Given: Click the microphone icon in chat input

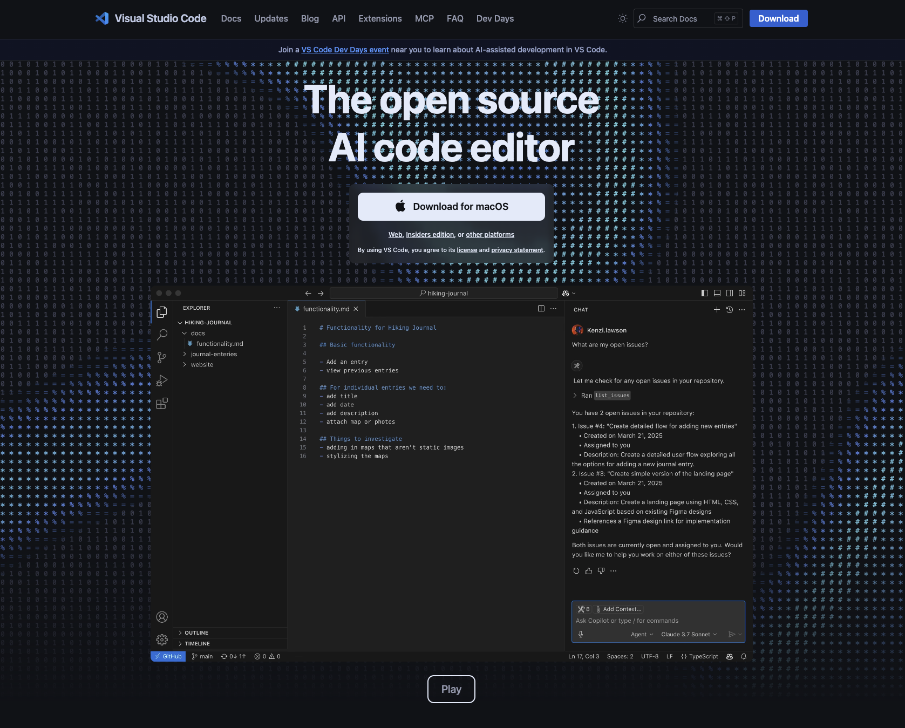Looking at the screenshot, I should click(x=581, y=634).
